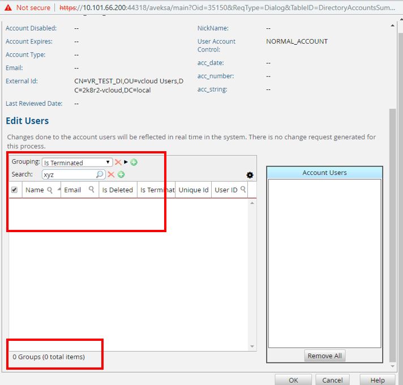Toggle the select-all checkbox in table header

[x=15, y=190]
